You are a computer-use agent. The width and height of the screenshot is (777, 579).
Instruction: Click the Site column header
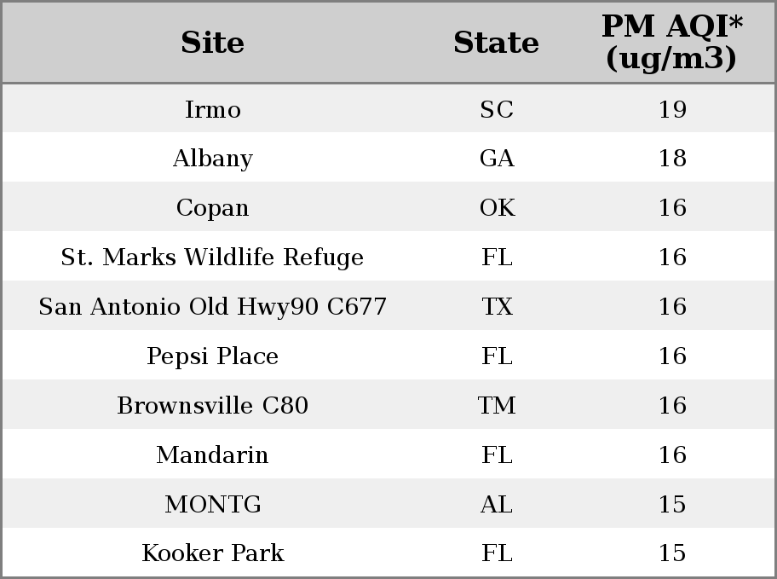pos(213,43)
